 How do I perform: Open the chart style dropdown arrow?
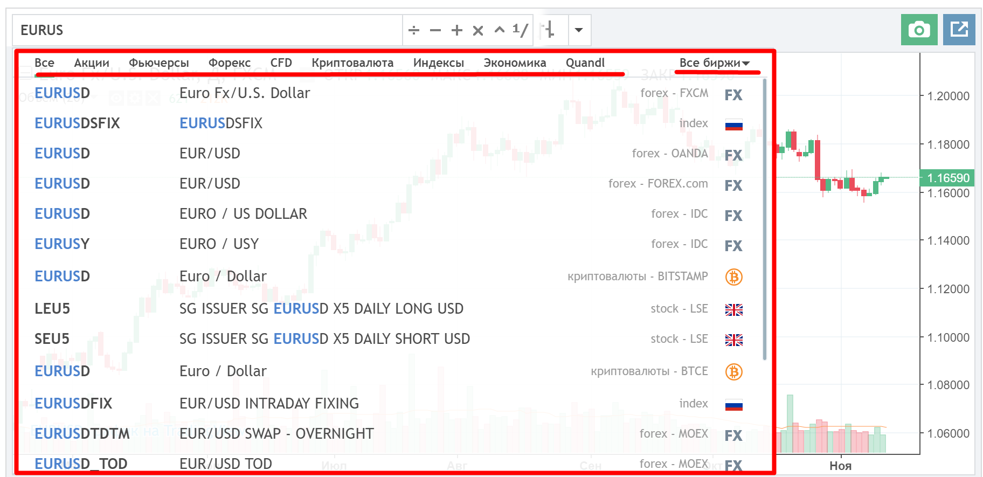(x=579, y=30)
